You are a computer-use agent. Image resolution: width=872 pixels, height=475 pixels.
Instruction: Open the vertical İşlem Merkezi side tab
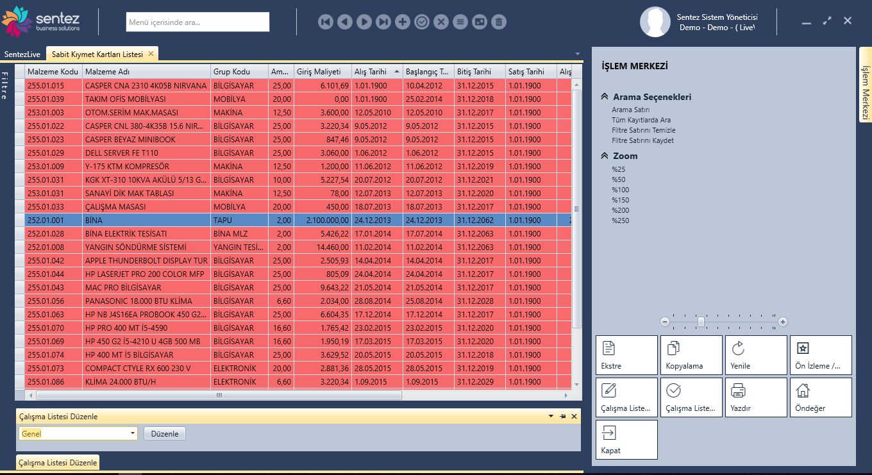pos(865,85)
